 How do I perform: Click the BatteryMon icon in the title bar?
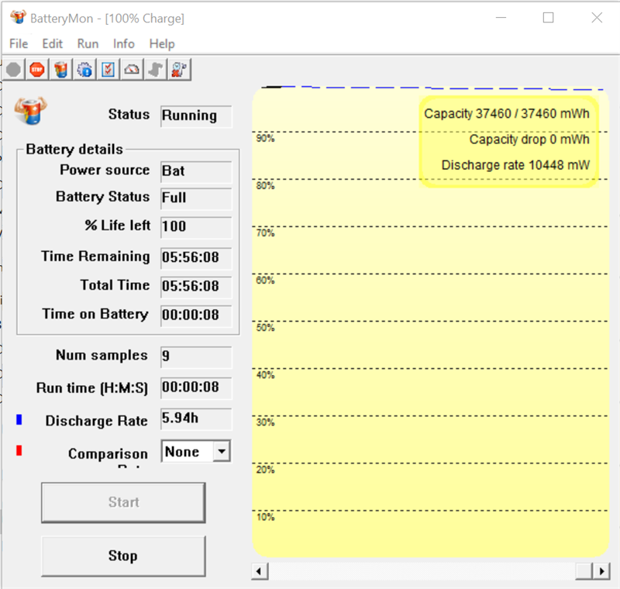click(18, 17)
